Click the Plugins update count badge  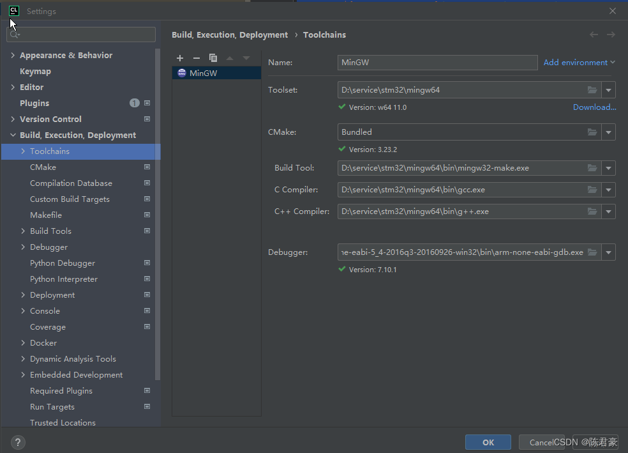134,103
